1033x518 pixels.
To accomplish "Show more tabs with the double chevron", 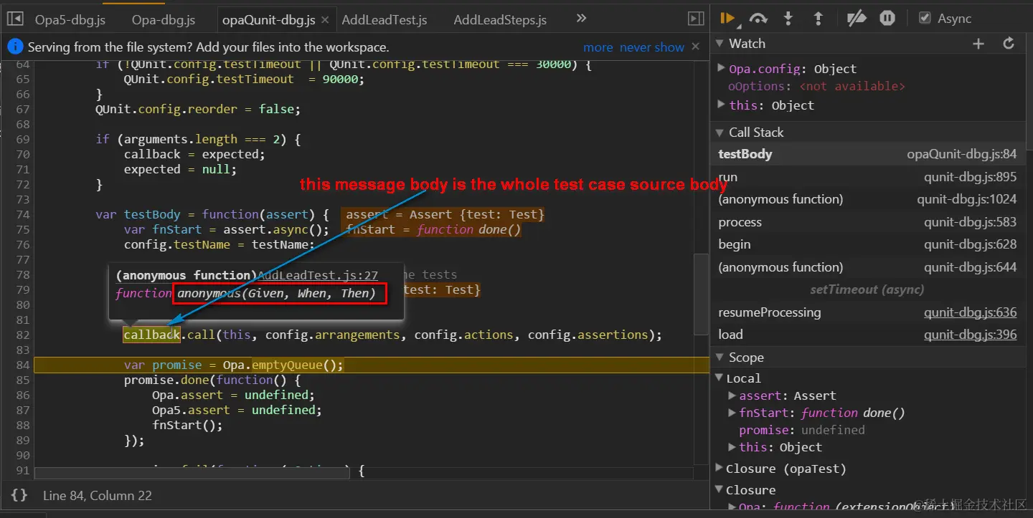I will (x=582, y=19).
